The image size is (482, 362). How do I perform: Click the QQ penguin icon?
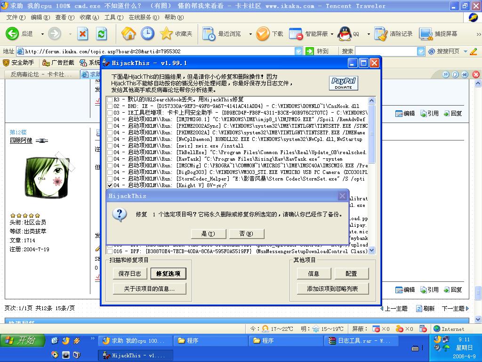tap(344, 33)
